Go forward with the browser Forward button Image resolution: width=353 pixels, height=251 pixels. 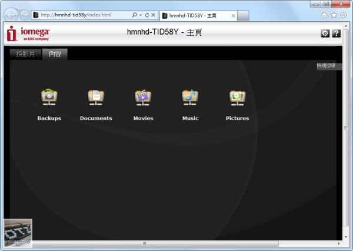tap(25, 15)
